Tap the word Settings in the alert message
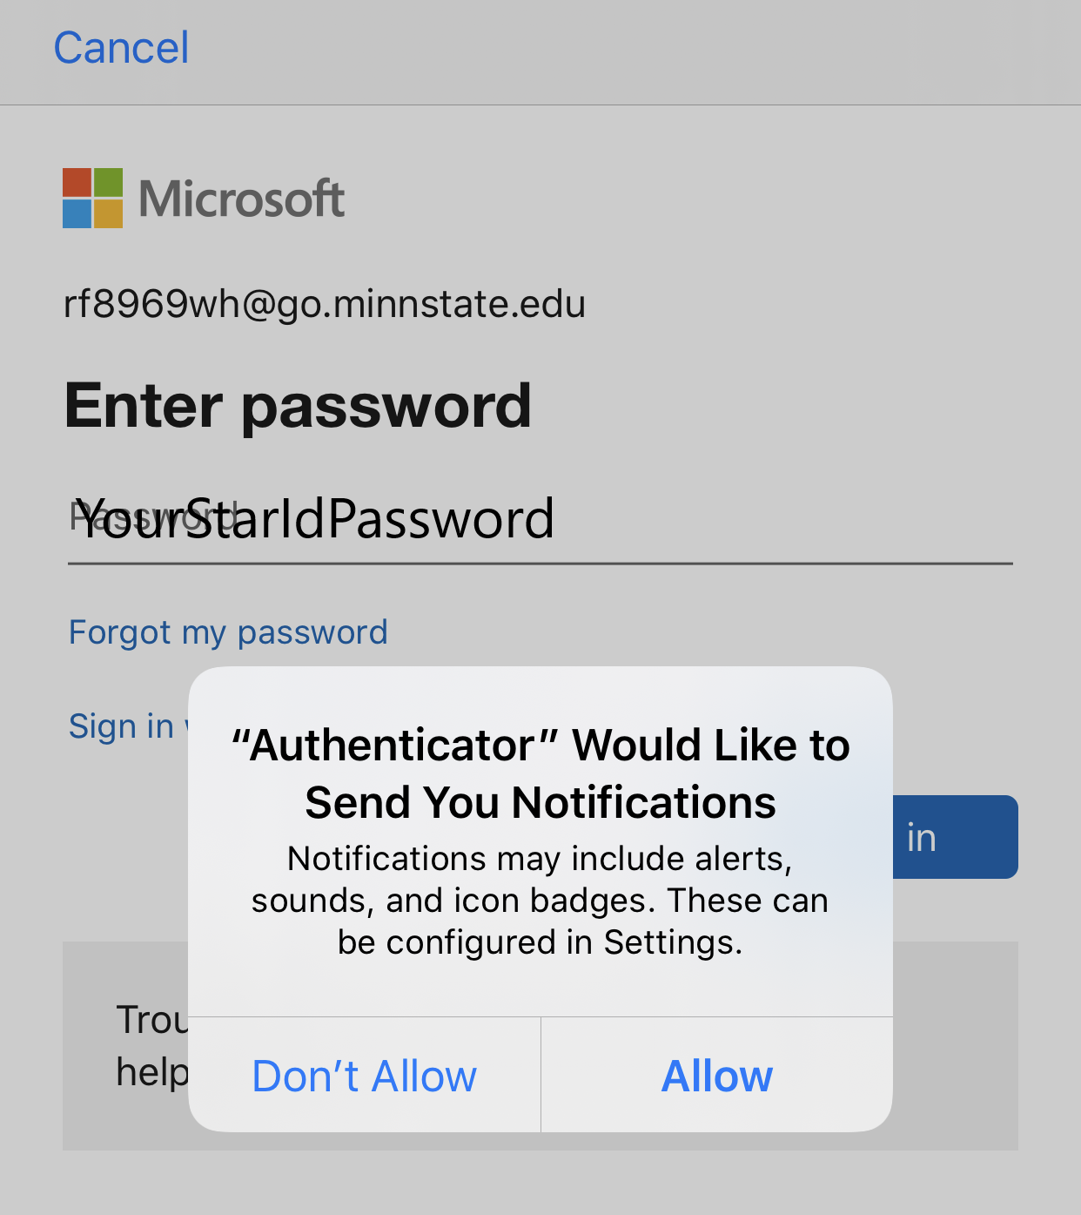This screenshot has width=1081, height=1215. coord(670,942)
